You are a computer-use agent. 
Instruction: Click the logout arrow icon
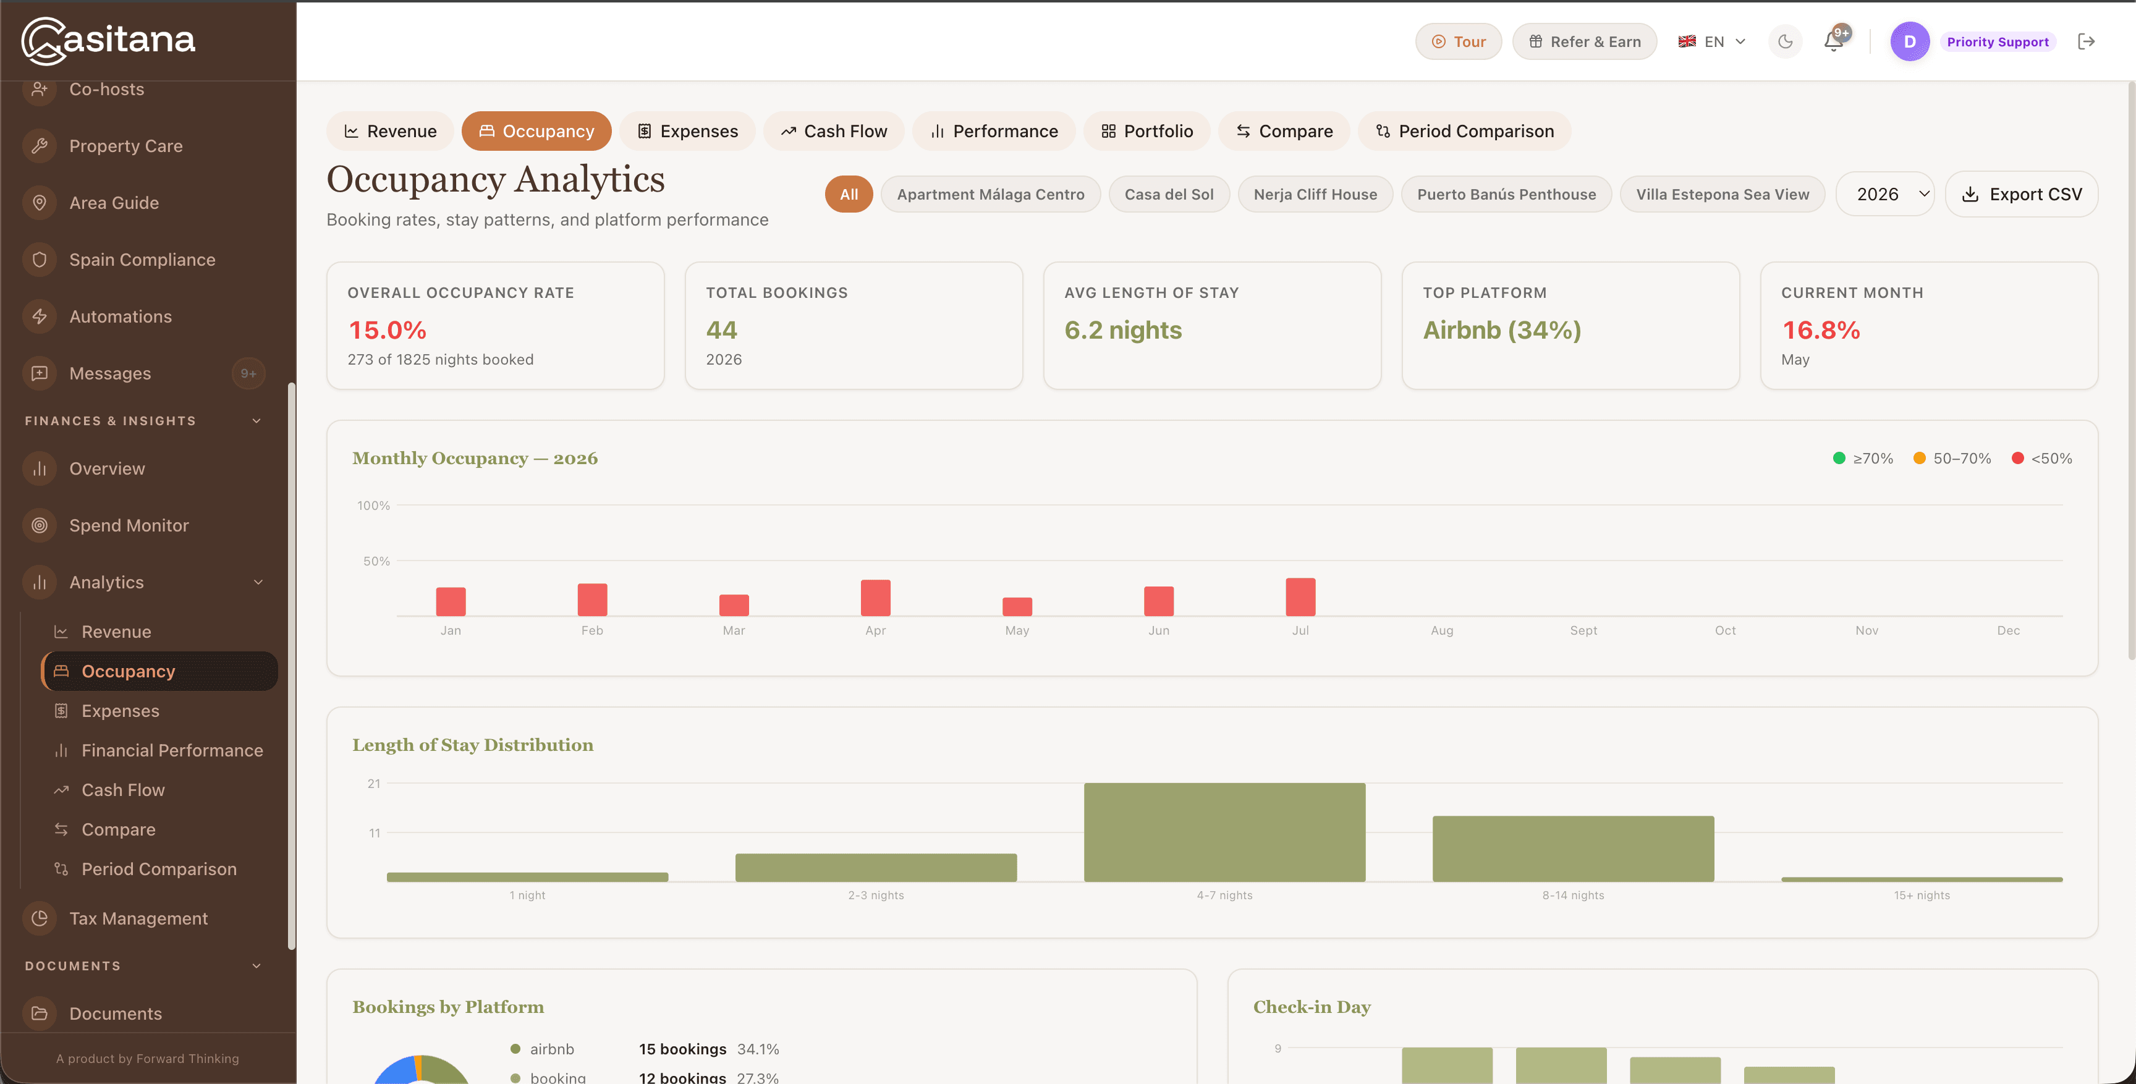[2087, 41]
